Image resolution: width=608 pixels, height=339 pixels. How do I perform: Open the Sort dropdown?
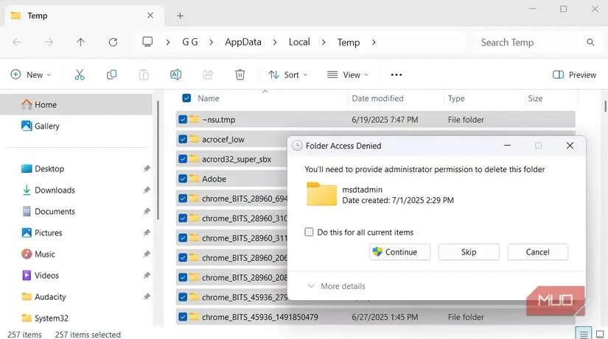[x=287, y=75]
